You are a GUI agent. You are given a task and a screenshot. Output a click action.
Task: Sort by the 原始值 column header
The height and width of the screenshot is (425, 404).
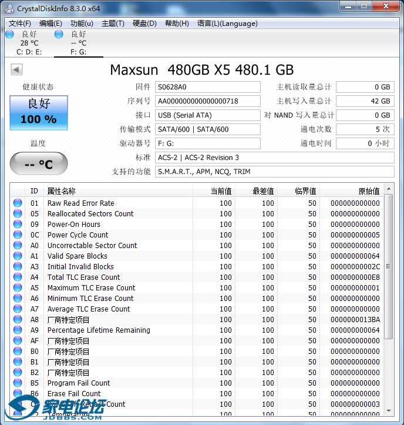352,191
